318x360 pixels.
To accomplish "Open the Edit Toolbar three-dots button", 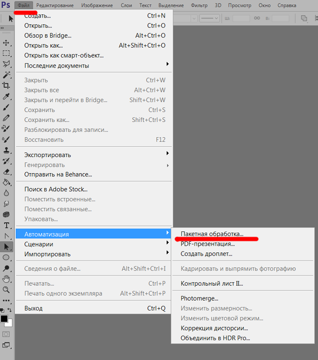I will [x=6, y=301].
